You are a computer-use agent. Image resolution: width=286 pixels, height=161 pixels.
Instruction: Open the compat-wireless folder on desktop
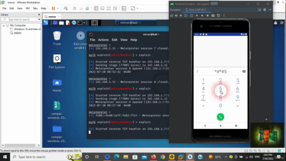click(57, 134)
